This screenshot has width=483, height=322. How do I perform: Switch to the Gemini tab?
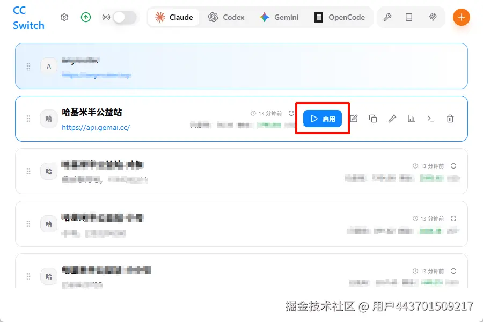(279, 17)
